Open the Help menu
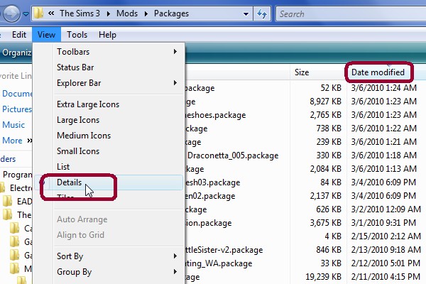Image resolution: width=426 pixels, height=284 pixels. 107,34
